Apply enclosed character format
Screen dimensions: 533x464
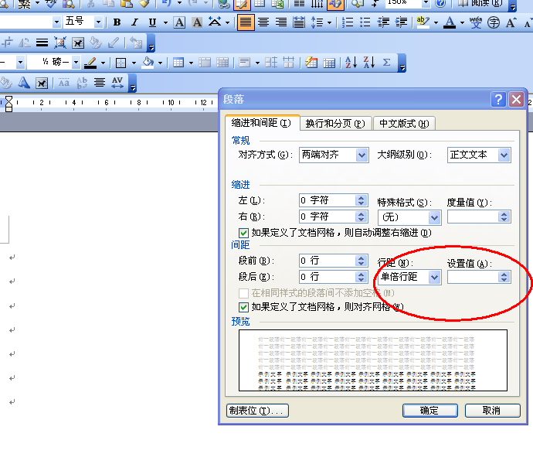tap(494, 22)
